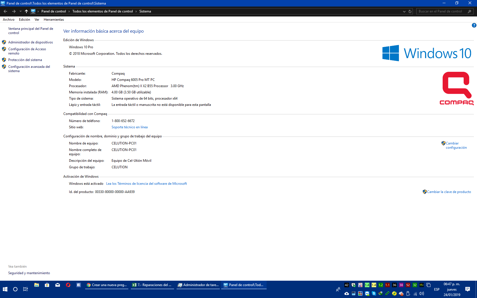
Task: Open the Wi-Fi network tray icon
Action: 415,293
